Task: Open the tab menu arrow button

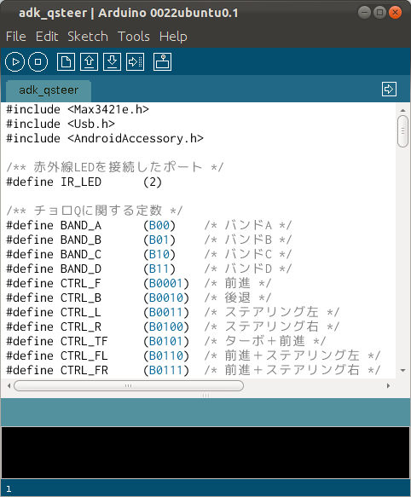Action: coord(389,89)
